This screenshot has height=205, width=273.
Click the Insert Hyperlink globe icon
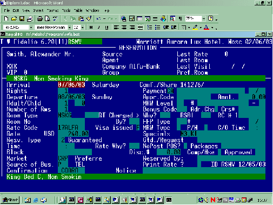pyautogui.click(x=124, y=18)
